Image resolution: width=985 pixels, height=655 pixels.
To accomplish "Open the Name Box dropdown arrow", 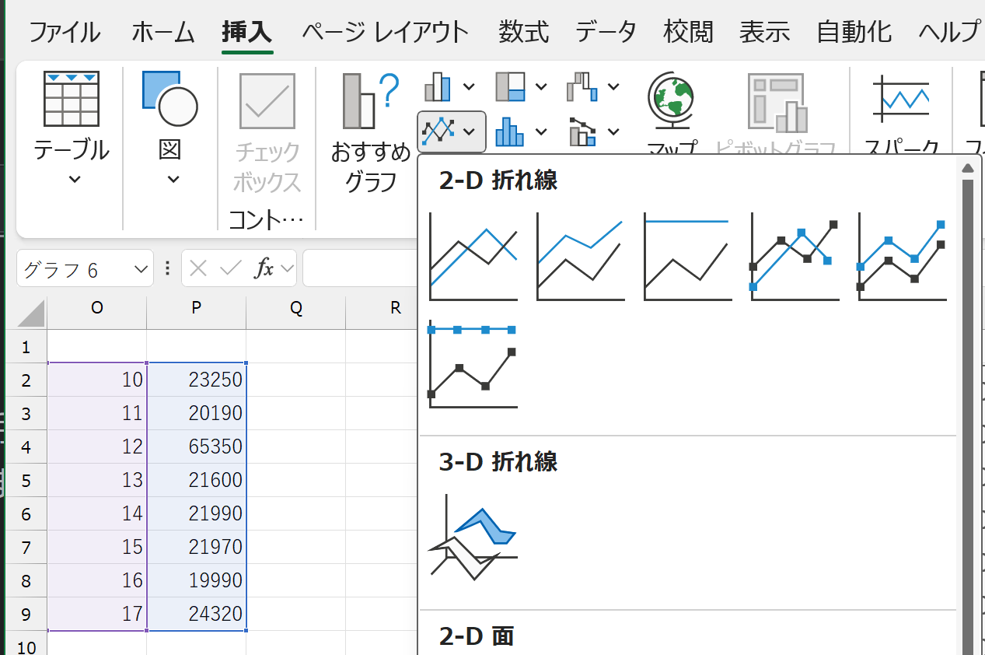I will [x=141, y=269].
